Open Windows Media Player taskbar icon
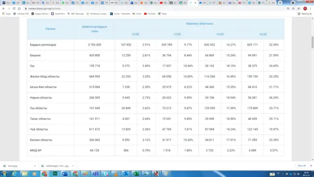 [x=34, y=174]
